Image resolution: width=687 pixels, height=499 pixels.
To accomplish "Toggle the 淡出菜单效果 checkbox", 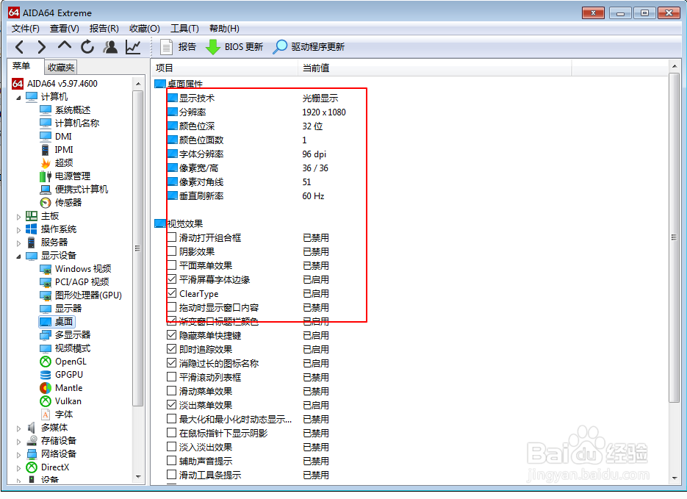I will [x=172, y=405].
